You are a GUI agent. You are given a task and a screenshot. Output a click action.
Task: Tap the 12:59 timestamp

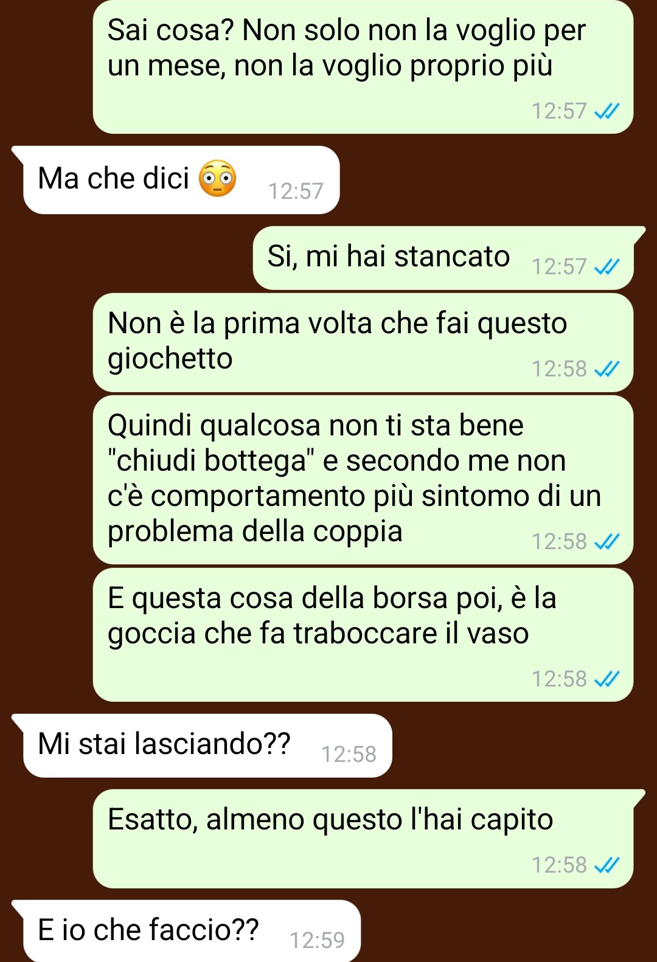[x=317, y=940]
